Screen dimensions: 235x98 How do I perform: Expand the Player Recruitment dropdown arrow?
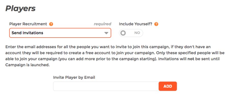pos(106,33)
